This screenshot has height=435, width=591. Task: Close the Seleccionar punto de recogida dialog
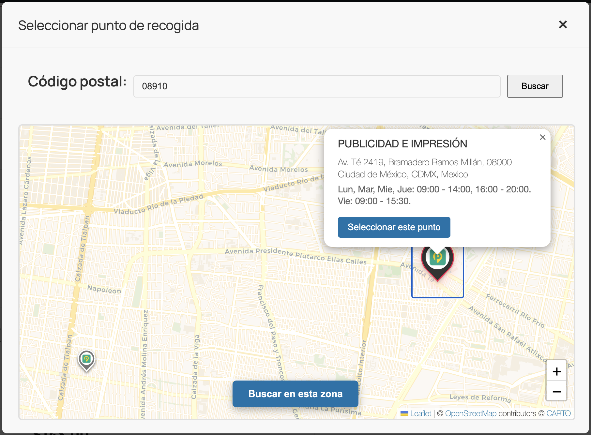coord(563,24)
